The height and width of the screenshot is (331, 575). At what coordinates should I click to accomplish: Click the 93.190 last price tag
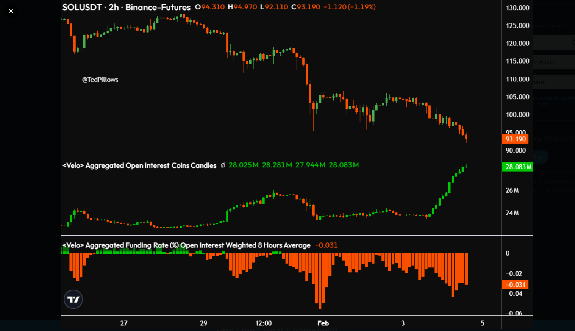click(515, 139)
